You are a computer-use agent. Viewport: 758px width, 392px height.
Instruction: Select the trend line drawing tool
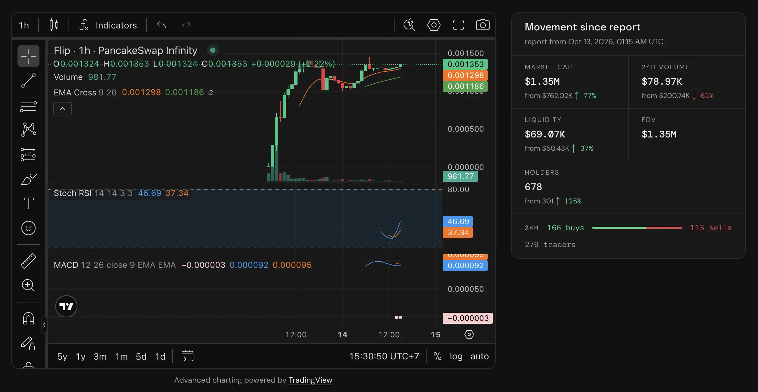coord(28,81)
